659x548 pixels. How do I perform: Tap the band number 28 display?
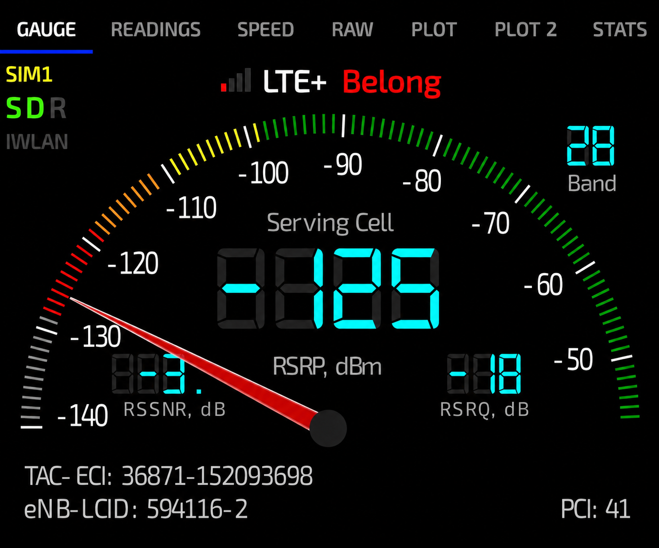coord(591,146)
